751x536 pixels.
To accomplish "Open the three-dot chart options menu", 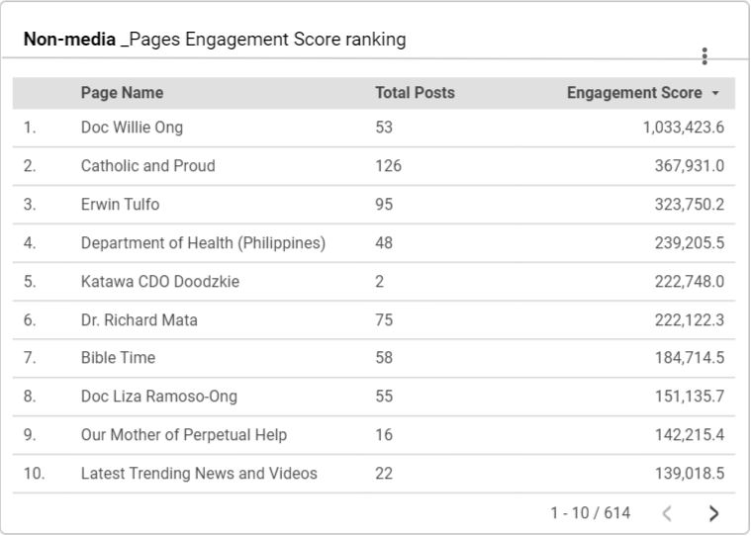I will (x=704, y=56).
